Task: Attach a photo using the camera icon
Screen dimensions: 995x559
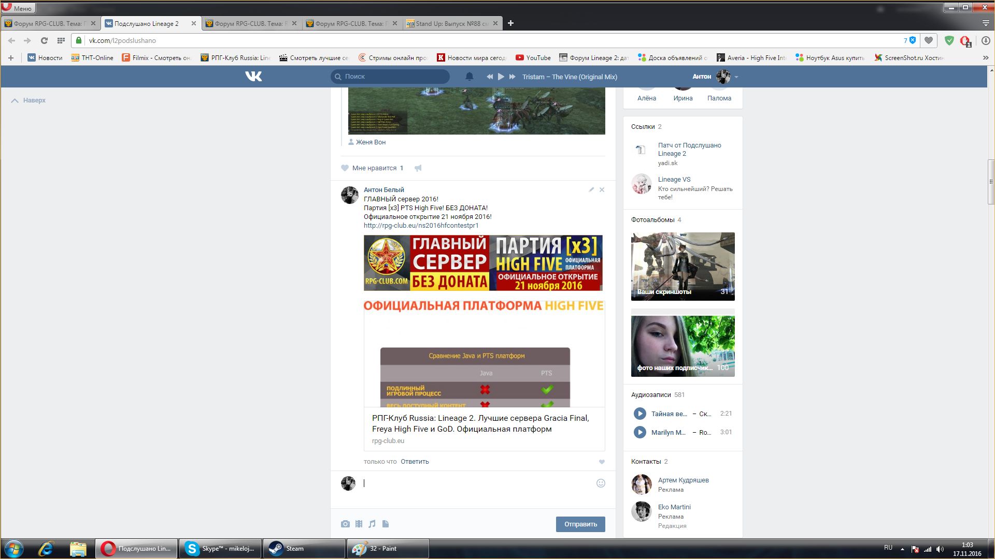Action: click(x=345, y=524)
